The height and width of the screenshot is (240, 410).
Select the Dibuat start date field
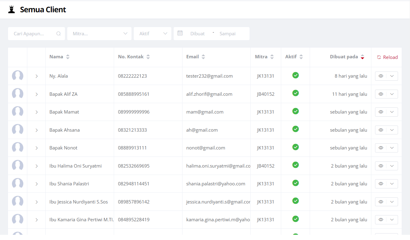pos(197,34)
